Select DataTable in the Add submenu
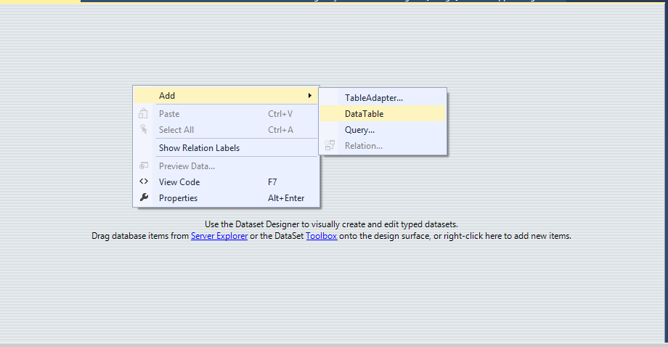 point(364,114)
